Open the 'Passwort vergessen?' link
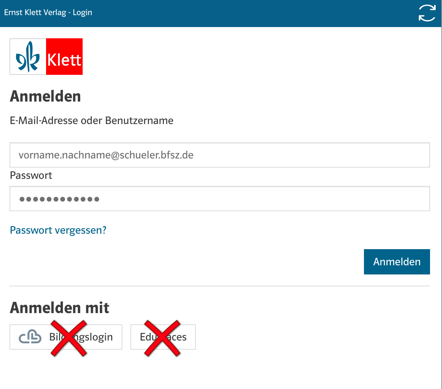Screen dimensions: 442x389 click(58, 230)
